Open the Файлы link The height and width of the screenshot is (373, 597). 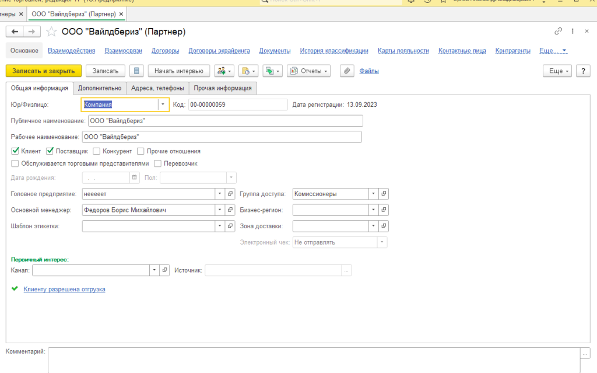pyautogui.click(x=369, y=71)
